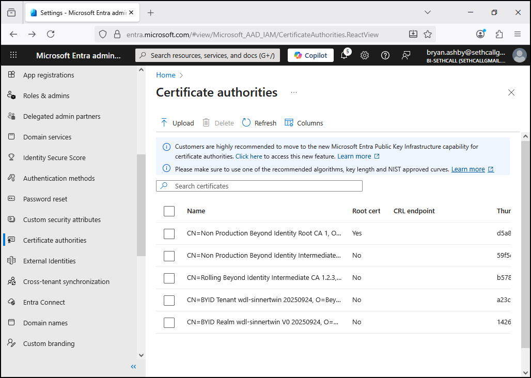Open the browser tab list dropdown
The image size is (531, 378).
point(428,12)
